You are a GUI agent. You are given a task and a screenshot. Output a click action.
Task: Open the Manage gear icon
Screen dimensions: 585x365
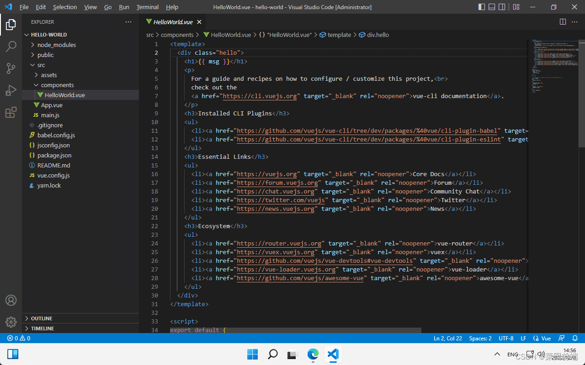pos(11,322)
